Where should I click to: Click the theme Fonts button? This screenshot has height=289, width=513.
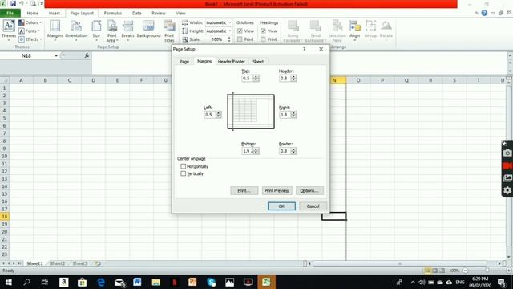(29, 31)
